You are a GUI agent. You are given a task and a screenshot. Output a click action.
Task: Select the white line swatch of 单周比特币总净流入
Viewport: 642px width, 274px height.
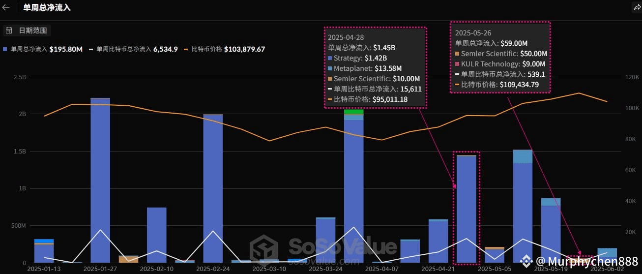click(x=91, y=49)
